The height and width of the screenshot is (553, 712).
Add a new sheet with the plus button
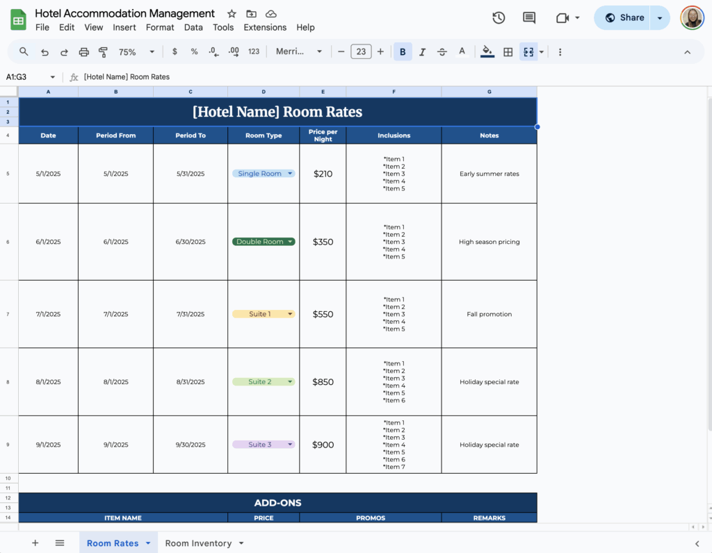pyautogui.click(x=35, y=543)
